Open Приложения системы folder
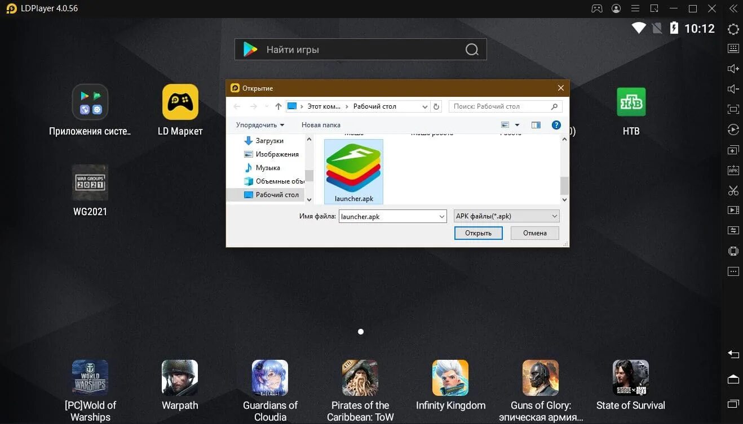Screen dimensions: 743x424 [x=90, y=110]
